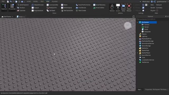The height and width of the screenshot is (95, 169).
Task: Open the Call Stack window
Action: click(51, 11)
